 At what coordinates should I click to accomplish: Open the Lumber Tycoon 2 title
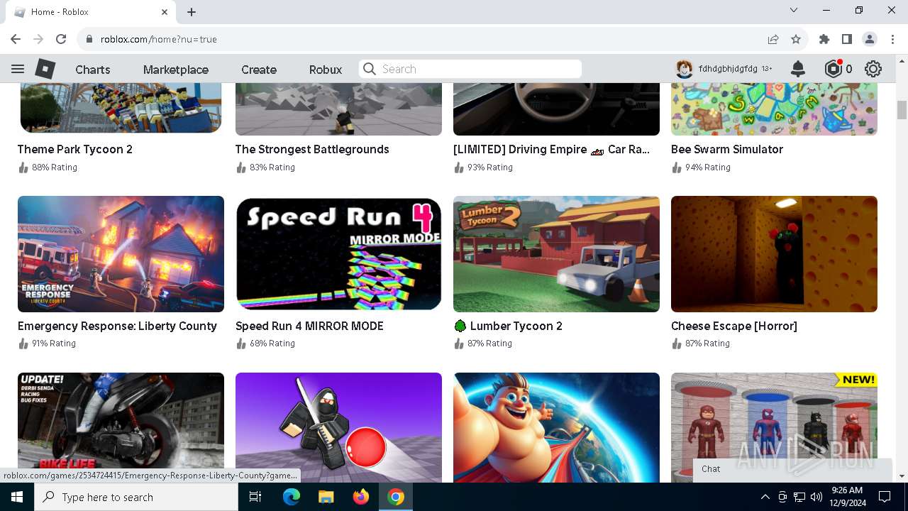tap(508, 326)
